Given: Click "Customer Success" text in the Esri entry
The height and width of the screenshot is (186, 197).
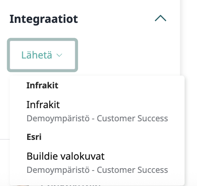Looking at the screenshot, I should [x=132, y=170].
